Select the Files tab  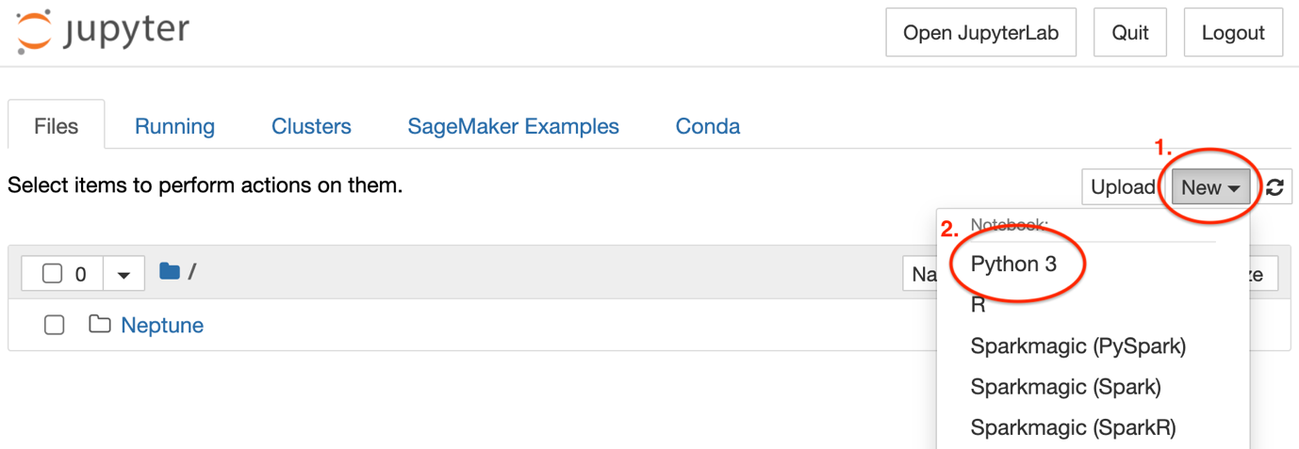tap(56, 126)
